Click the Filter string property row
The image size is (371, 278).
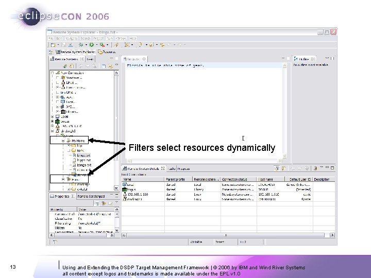click(x=82, y=223)
